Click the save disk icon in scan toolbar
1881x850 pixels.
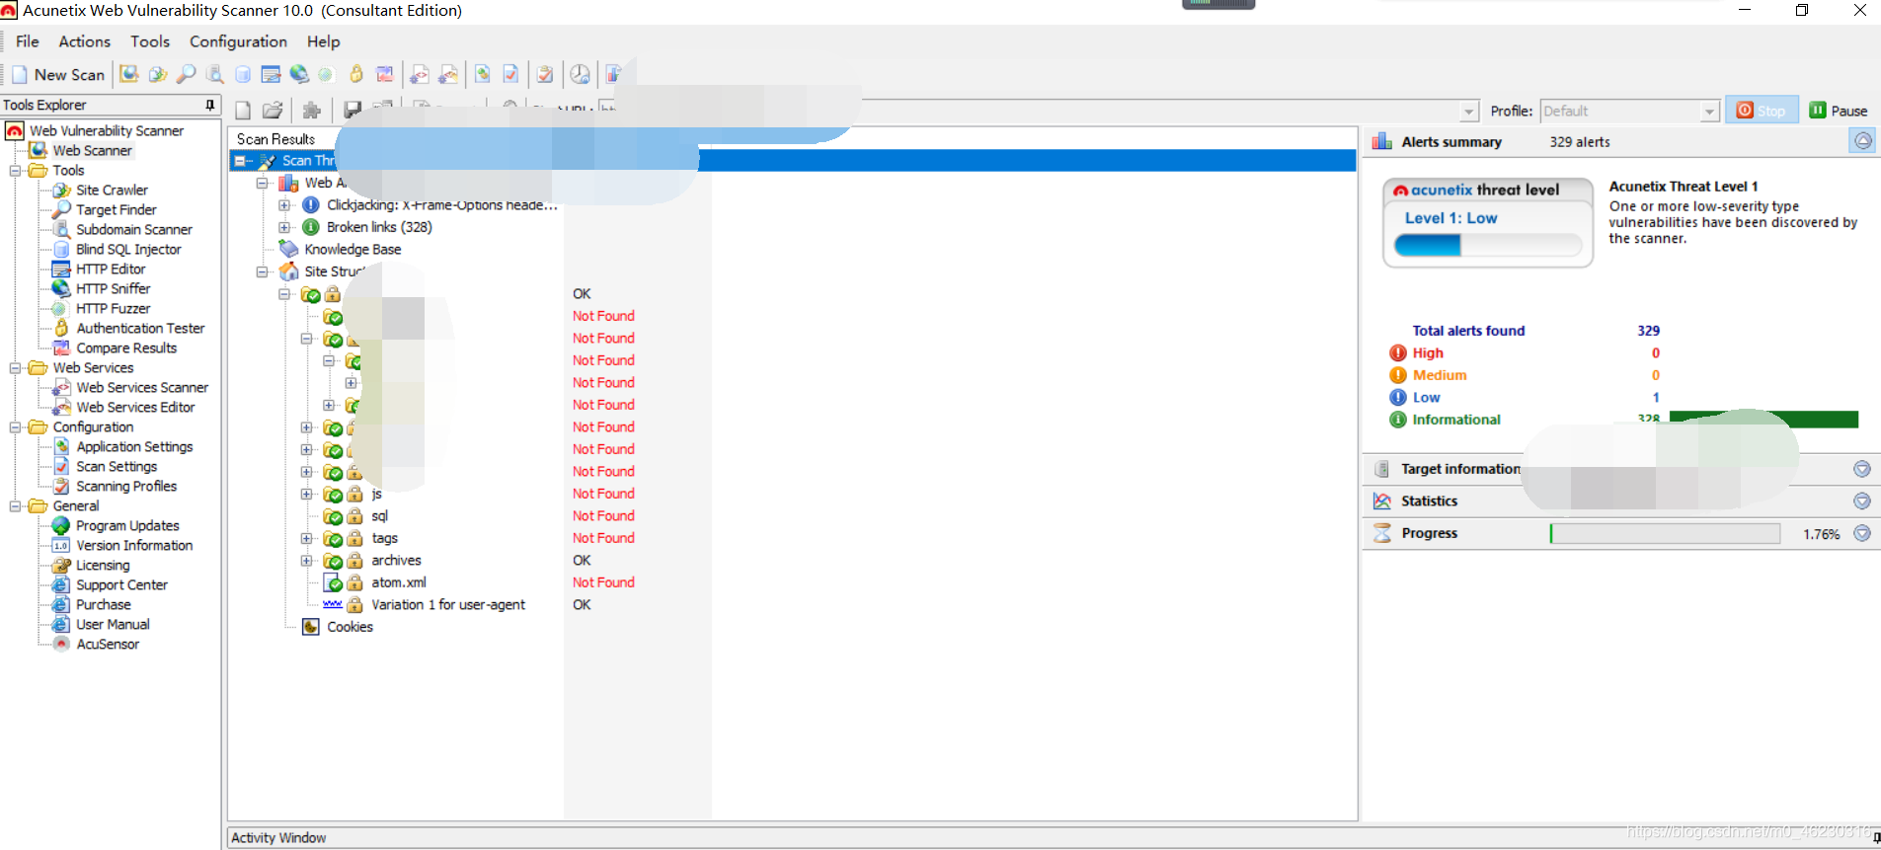[352, 111]
